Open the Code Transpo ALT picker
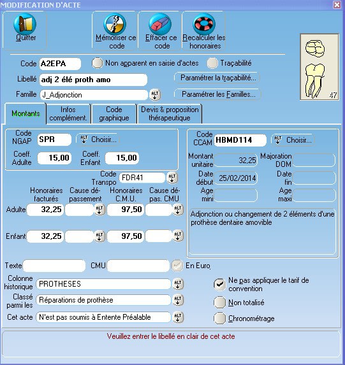This screenshot has width=345, height=365. coord(172,178)
